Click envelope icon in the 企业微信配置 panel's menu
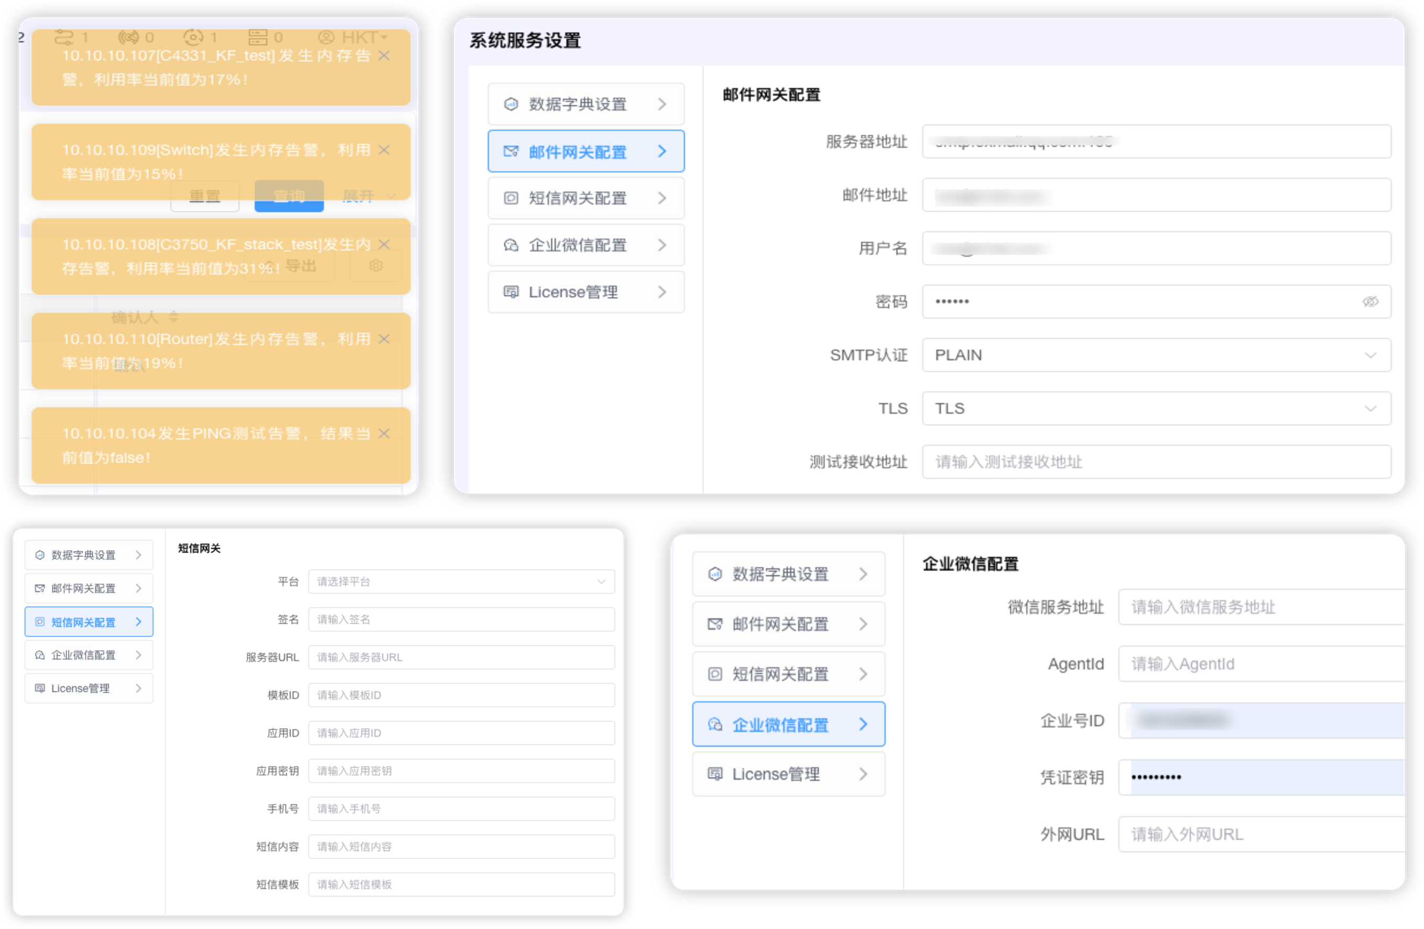The height and width of the screenshot is (929, 1424). coord(714,625)
